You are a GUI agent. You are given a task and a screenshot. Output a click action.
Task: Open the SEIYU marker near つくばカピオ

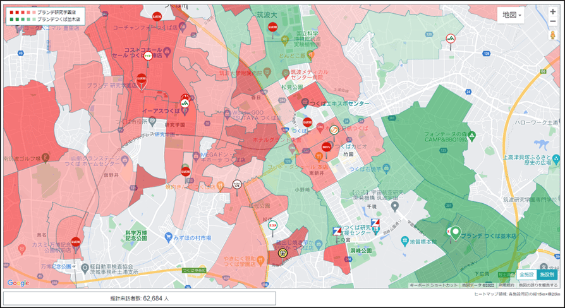point(327,147)
